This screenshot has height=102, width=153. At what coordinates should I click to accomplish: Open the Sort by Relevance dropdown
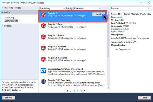[x=87, y=8]
